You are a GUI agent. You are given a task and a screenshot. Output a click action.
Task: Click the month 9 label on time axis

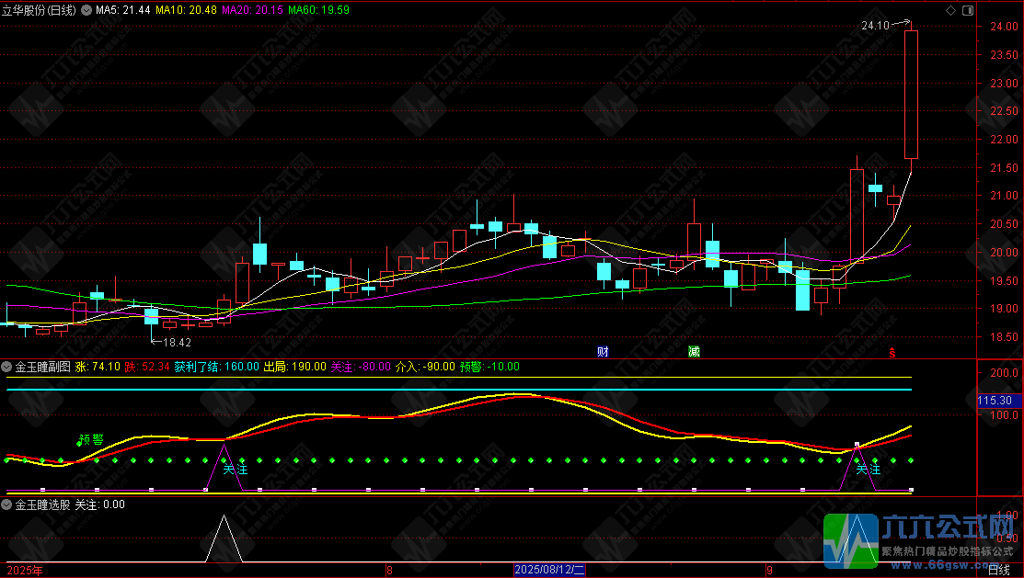click(768, 570)
